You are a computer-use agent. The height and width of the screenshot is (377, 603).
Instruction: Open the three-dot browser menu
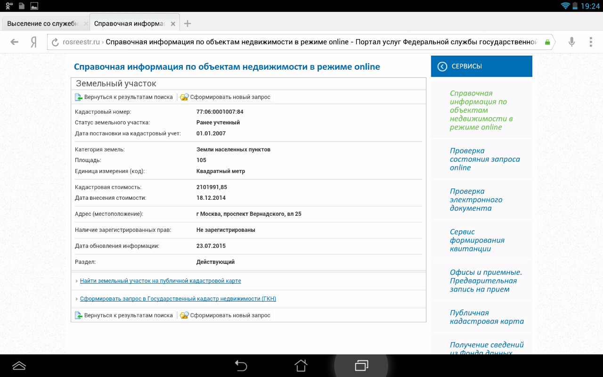coord(591,42)
